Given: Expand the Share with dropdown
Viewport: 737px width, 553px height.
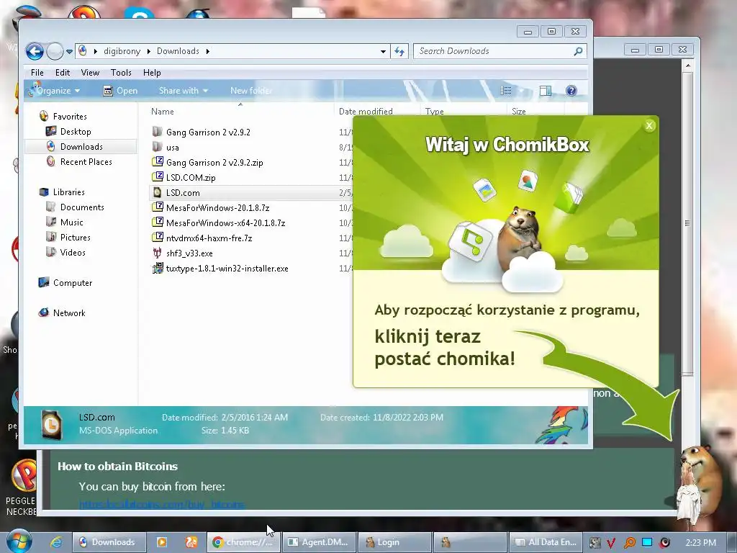Looking at the screenshot, I should 183,91.
